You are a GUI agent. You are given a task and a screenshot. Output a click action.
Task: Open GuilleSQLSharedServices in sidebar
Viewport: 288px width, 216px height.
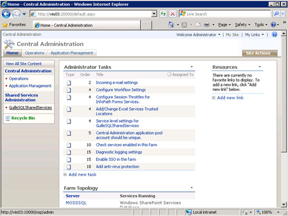point(31,108)
